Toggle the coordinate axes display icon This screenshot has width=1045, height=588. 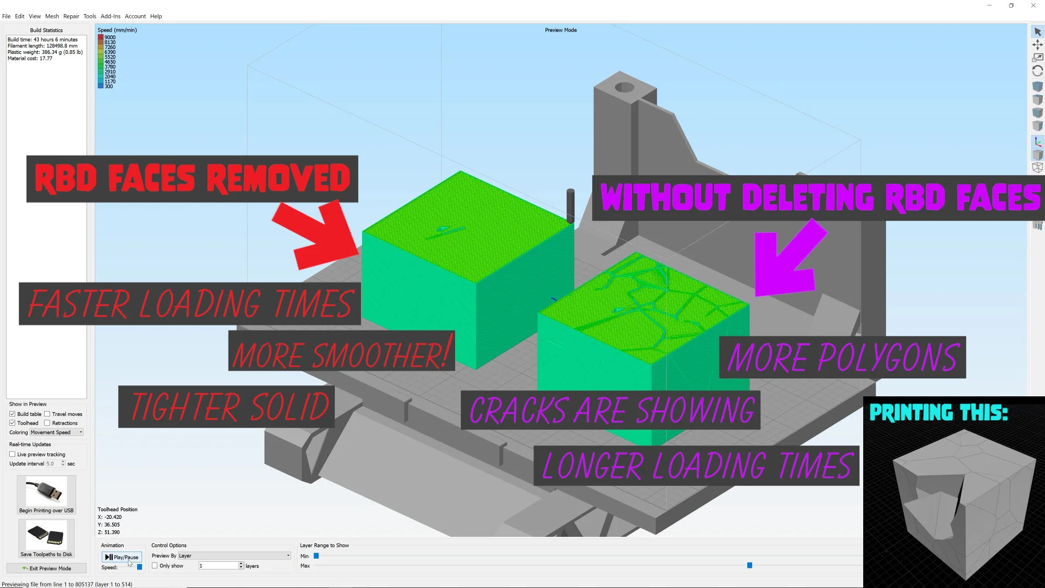[x=1037, y=142]
